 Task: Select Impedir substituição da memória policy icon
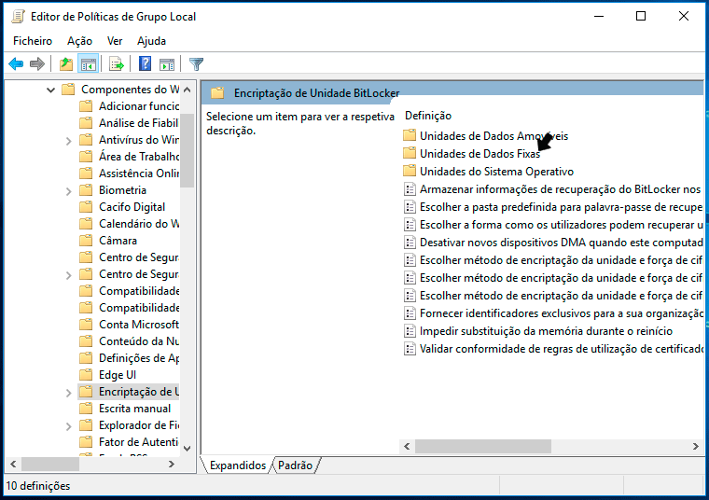410,331
